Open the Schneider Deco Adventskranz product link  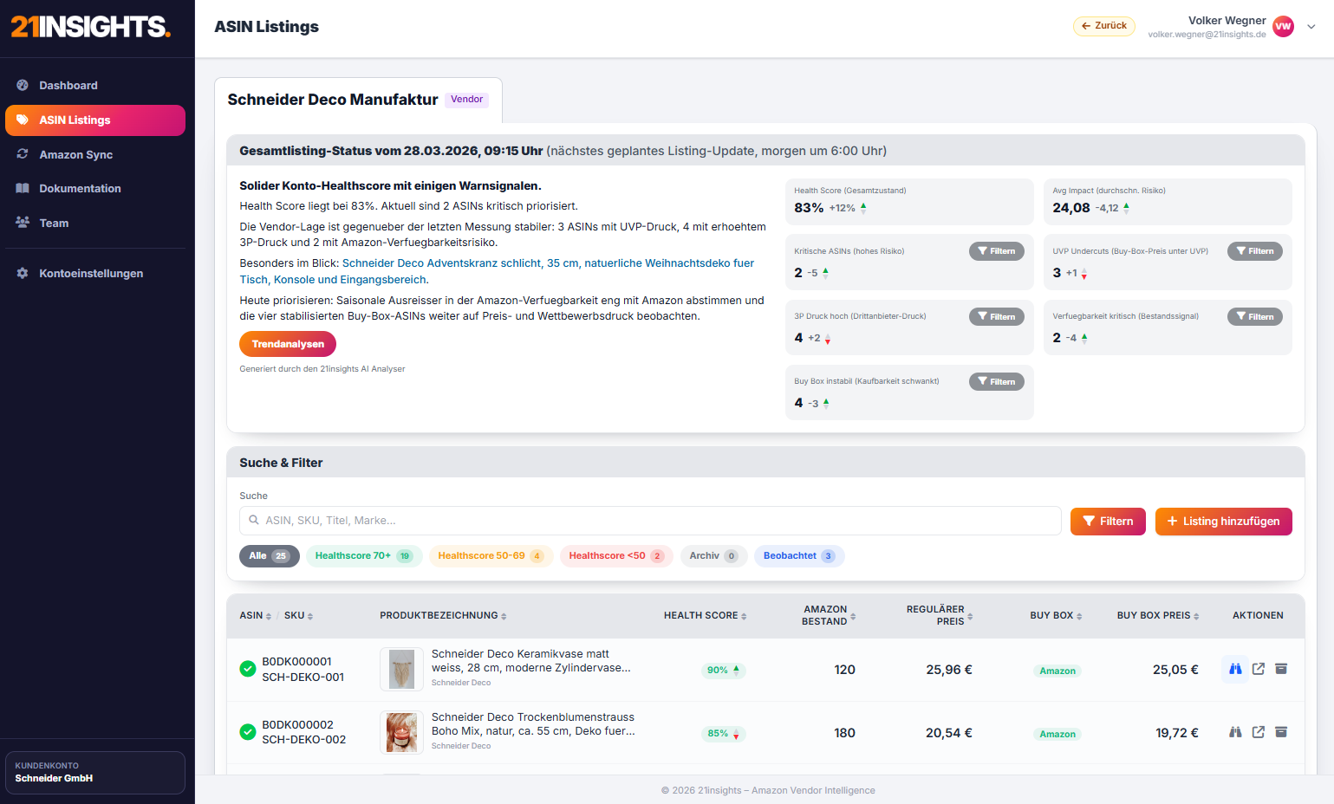click(497, 271)
